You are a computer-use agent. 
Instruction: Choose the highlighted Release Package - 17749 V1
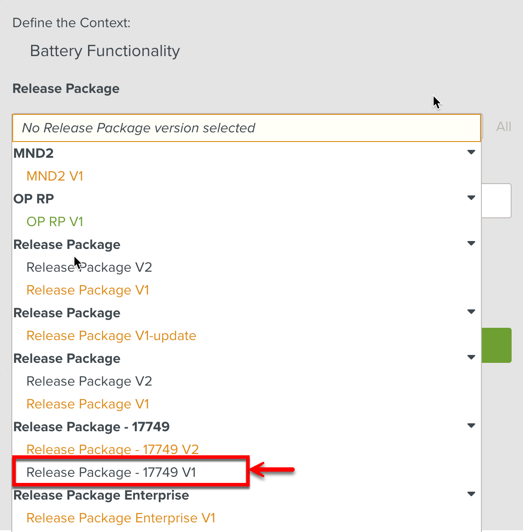(111, 472)
